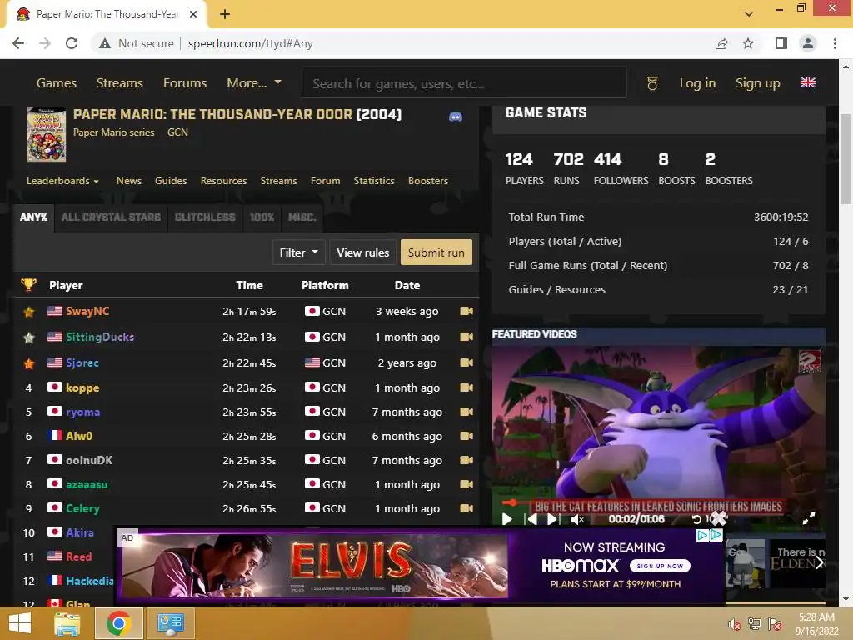Click the muted volume tray icon

734,624
